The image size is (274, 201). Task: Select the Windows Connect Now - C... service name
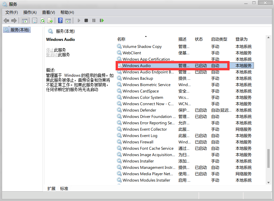(148, 104)
